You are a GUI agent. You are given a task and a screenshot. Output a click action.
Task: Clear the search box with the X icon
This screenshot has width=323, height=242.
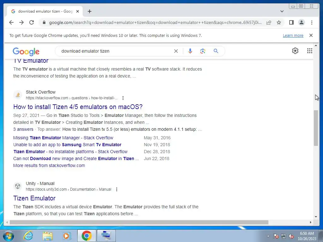(176, 51)
